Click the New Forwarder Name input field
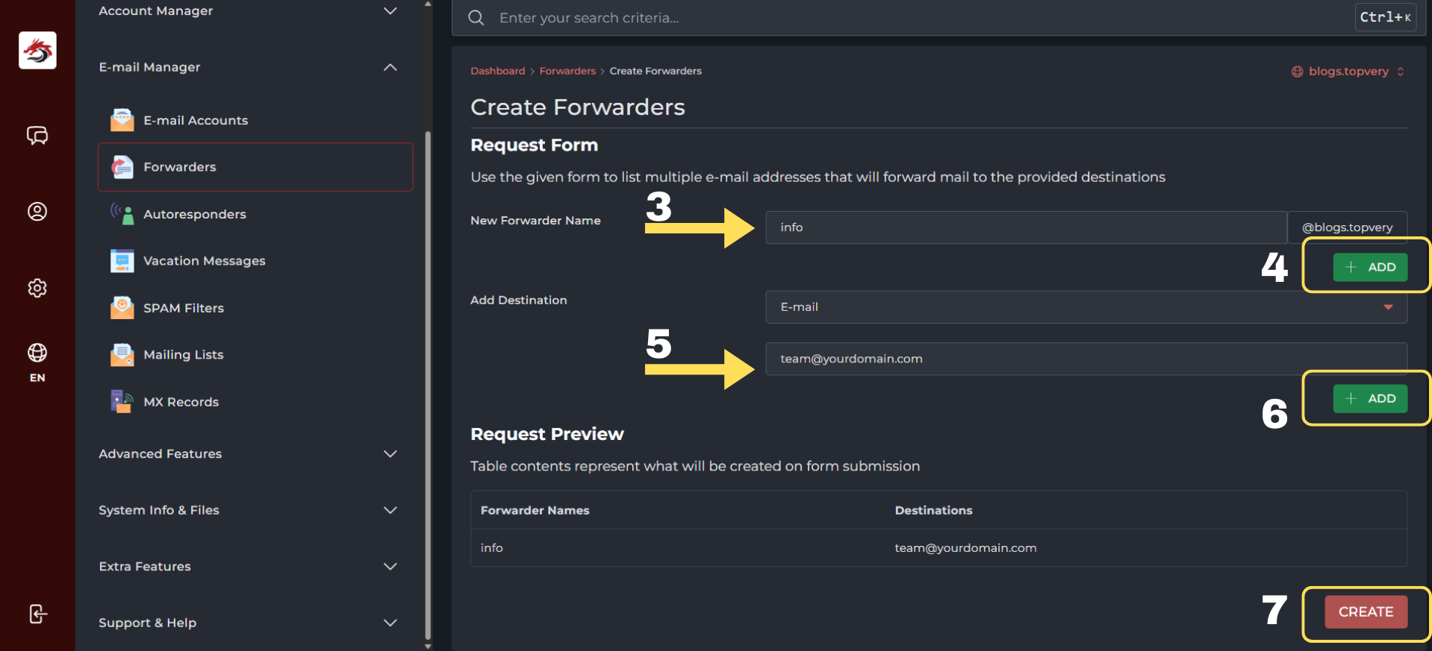 click(x=1025, y=227)
